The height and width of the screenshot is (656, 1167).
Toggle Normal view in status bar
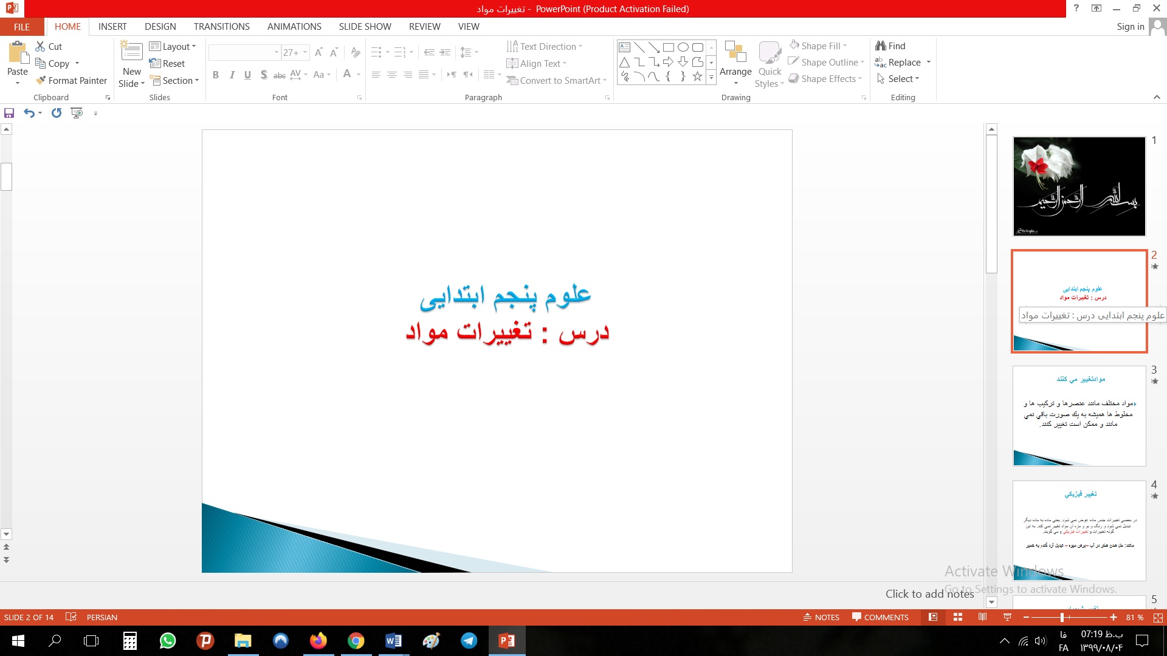click(x=933, y=617)
